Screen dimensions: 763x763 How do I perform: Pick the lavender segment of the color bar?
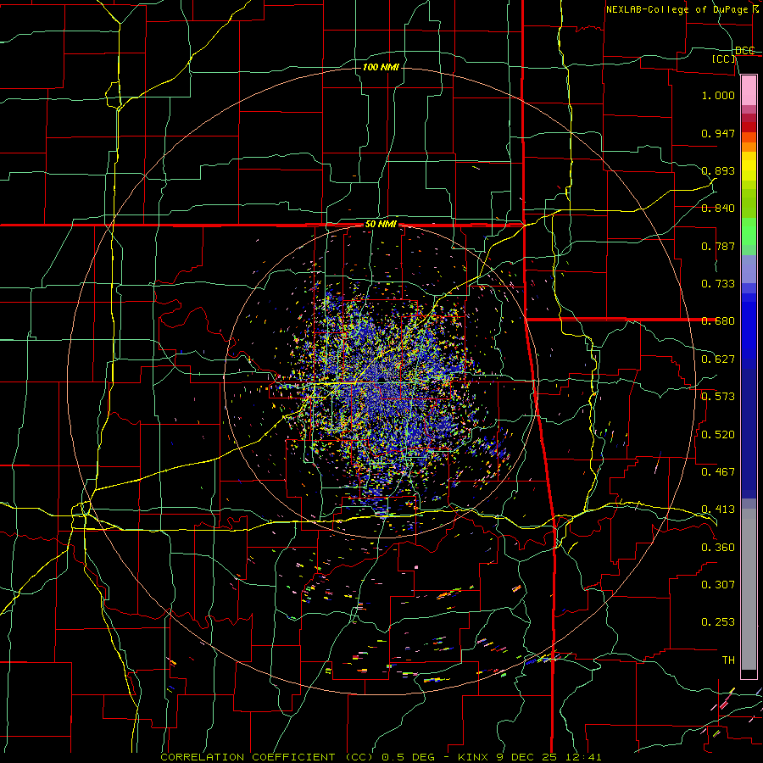coord(749,269)
